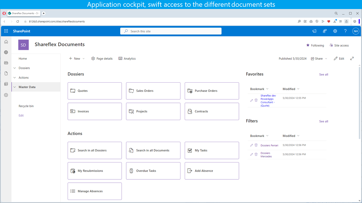This screenshot has height=203, width=362.
Task: Open the Settings gear in SharePoint header
Action: point(335,31)
